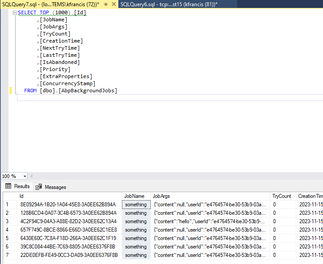
Task: Click the JobArgs cell containing "hello"
Action: [209, 221]
